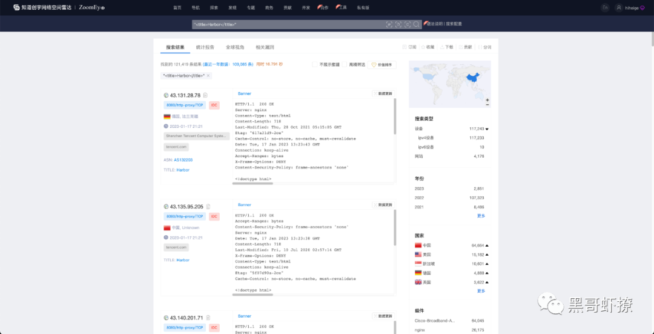Expand 德国 country row arrow
The image size is (654, 334).
click(x=487, y=273)
